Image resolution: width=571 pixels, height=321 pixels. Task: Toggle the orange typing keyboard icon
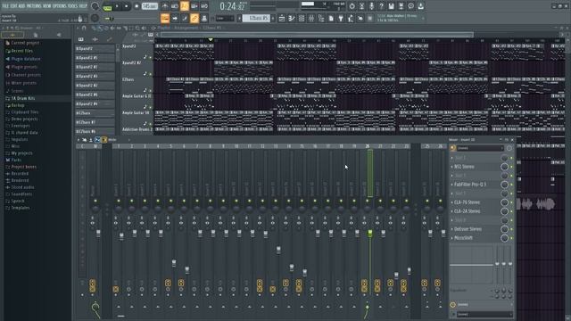point(165,18)
